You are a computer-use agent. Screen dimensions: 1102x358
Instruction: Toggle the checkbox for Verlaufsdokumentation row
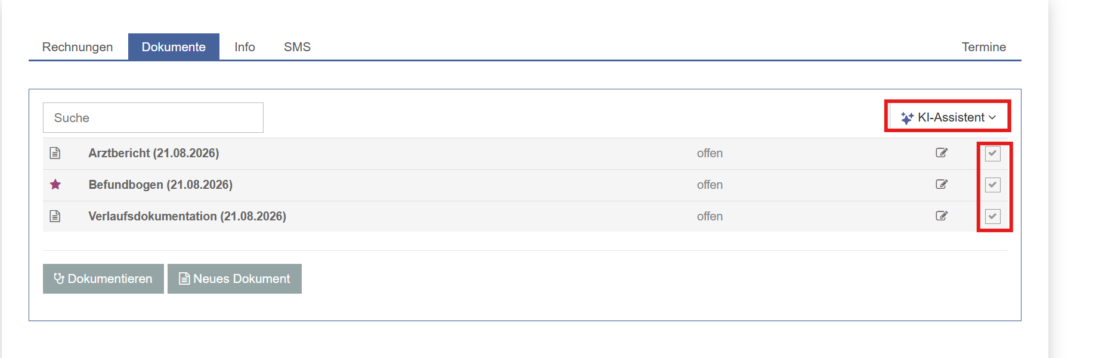[x=993, y=216]
